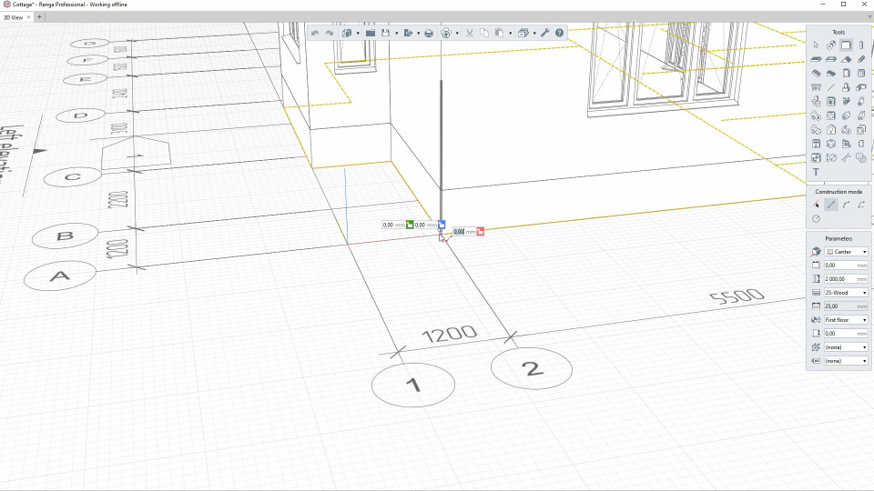Open the First floor level dropdown
Viewport: 874px width, 491px height.
(x=845, y=320)
